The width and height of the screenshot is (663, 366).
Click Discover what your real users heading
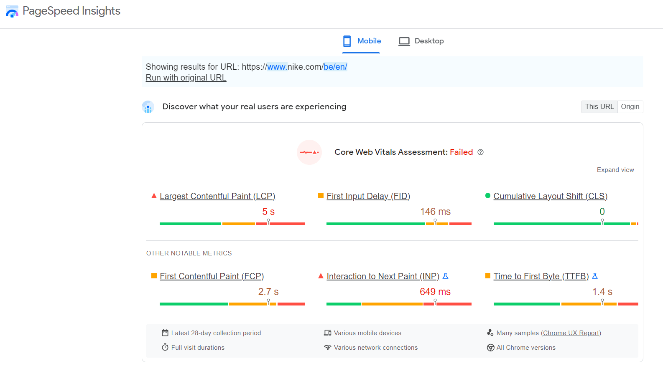pos(254,107)
